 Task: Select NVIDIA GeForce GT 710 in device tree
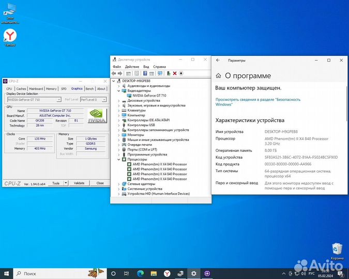coord(149,96)
